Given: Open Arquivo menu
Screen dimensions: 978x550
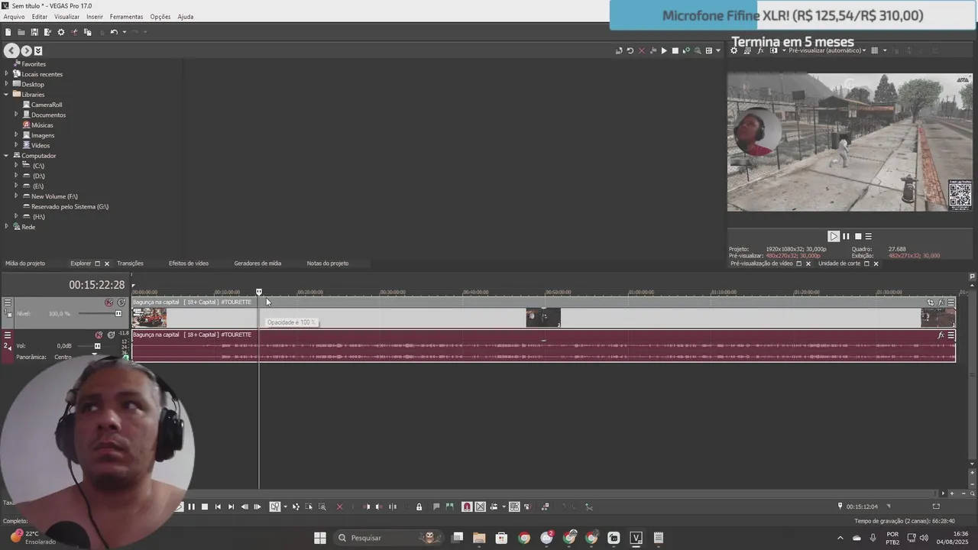Looking at the screenshot, I should point(14,17).
